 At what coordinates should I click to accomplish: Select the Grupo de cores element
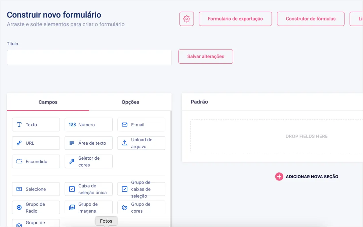(141, 208)
